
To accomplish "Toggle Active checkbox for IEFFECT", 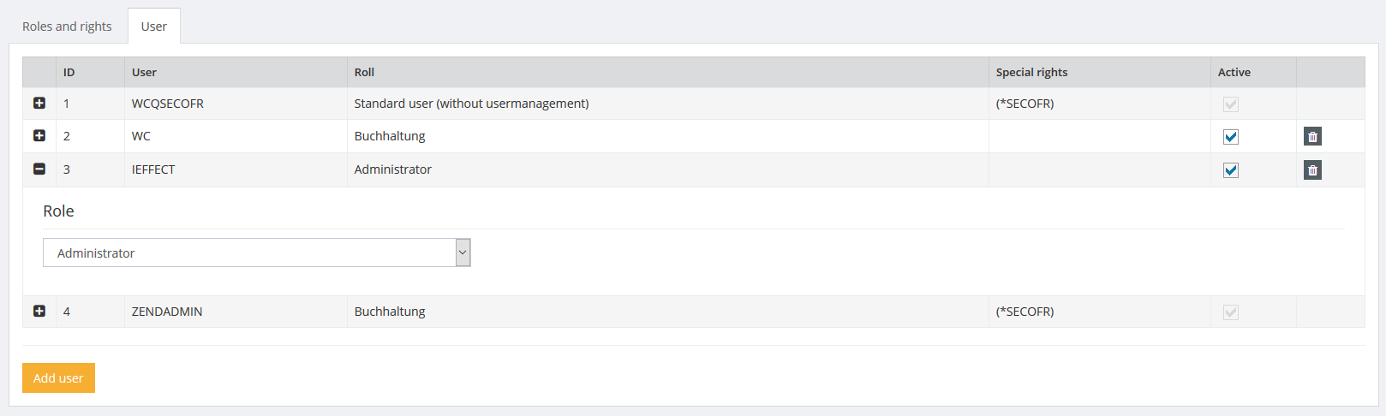I will click(1231, 170).
